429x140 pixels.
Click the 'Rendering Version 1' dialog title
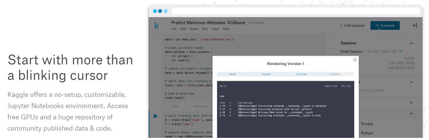pos(285,64)
